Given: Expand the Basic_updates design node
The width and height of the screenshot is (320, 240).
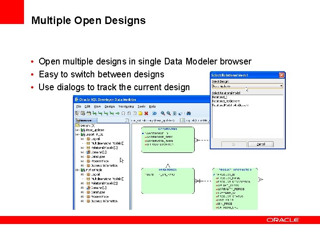Looking at the screenshot, I should 77,130.
